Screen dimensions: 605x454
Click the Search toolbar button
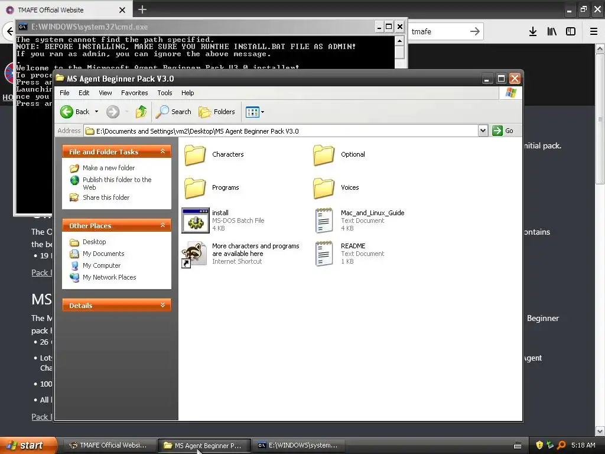tap(173, 112)
